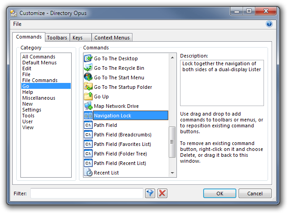This screenshot has height=213, width=288.
Task: Click the Recycle Bin command icon
Action: [x=88, y=68]
